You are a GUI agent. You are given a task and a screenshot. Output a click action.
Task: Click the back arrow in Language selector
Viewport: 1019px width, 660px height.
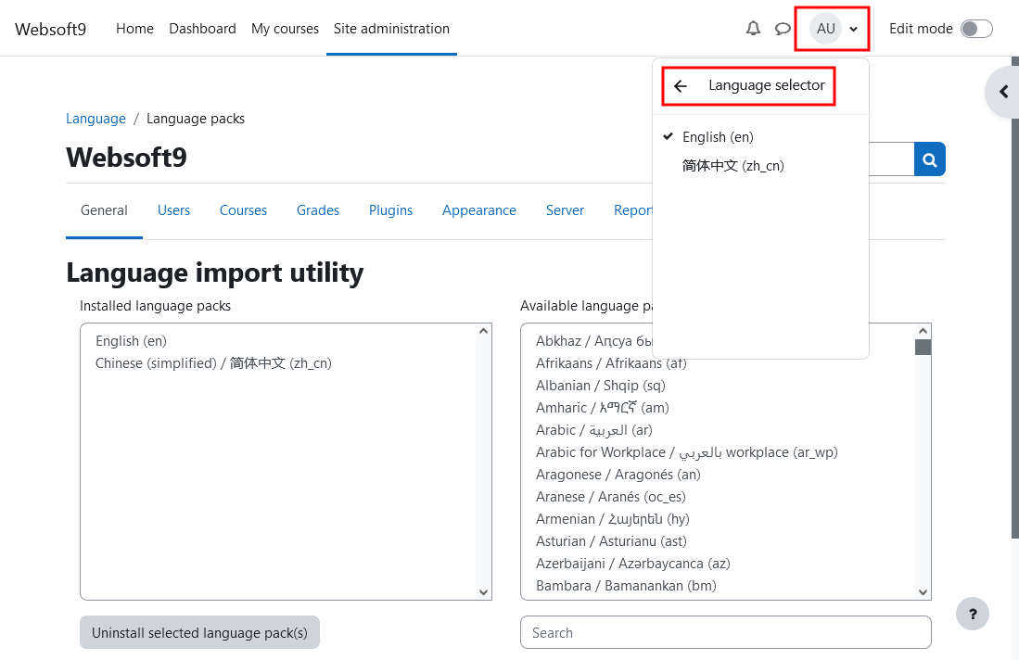(x=681, y=86)
